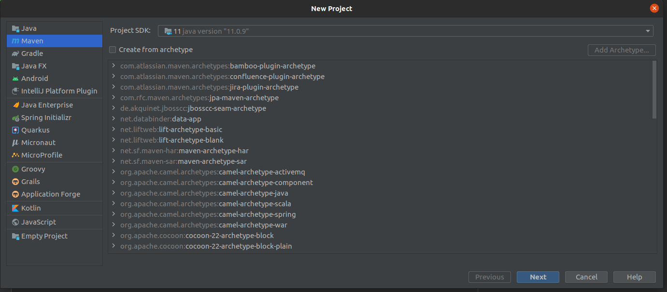Click the Project SDK label
This screenshot has height=292, width=667.
(130, 30)
